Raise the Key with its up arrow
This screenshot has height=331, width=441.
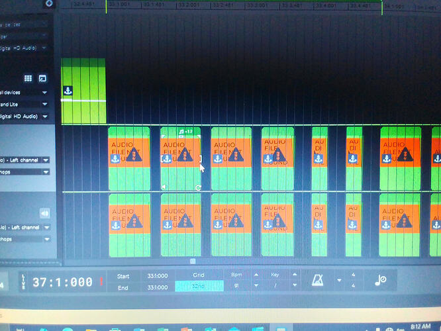point(295,275)
